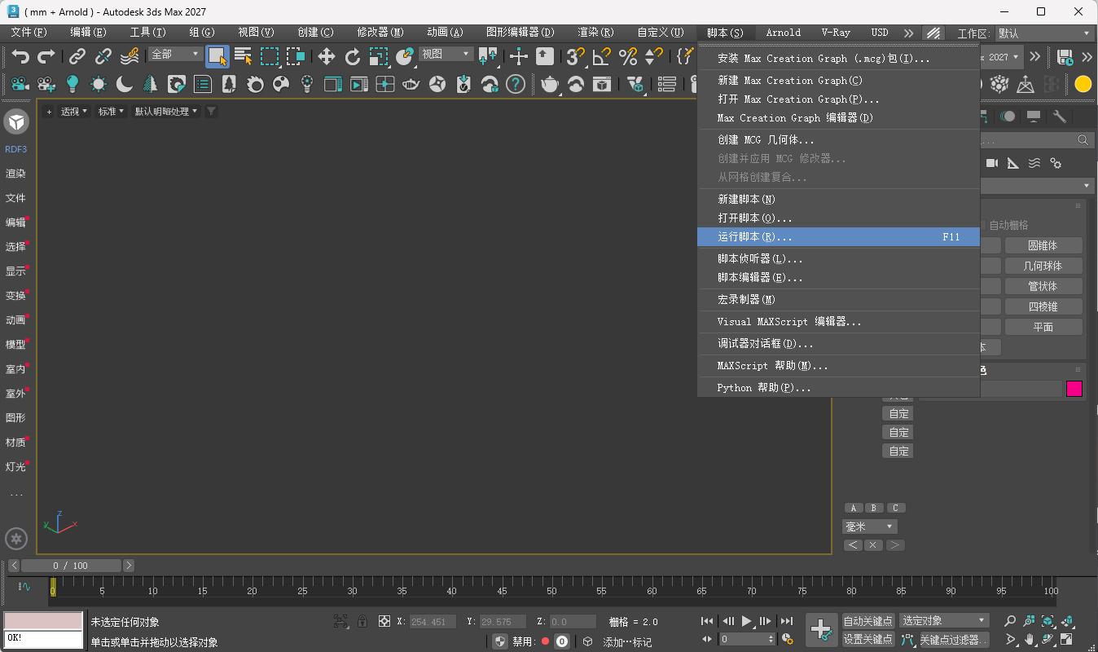Image resolution: width=1098 pixels, height=652 pixels.
Task: Activate the Bind to Space Warp tool
Action: click(130, 56)
